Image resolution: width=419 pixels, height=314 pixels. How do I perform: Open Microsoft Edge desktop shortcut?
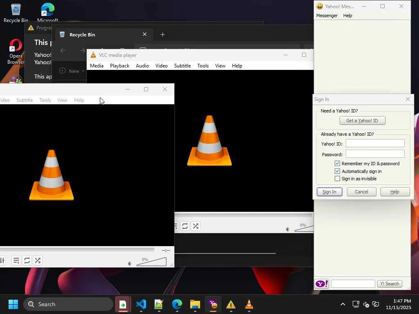(x=47, y=13)
